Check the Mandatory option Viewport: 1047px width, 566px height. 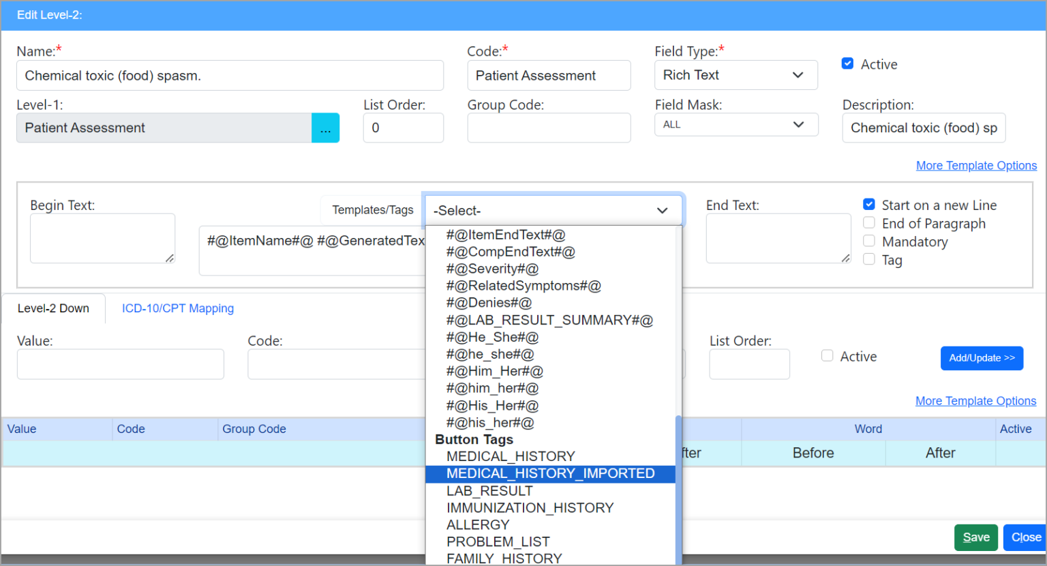point(869,241)
